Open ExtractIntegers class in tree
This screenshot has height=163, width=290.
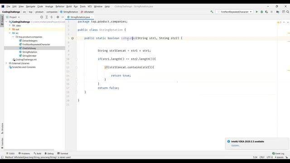[x=30, y=41]
